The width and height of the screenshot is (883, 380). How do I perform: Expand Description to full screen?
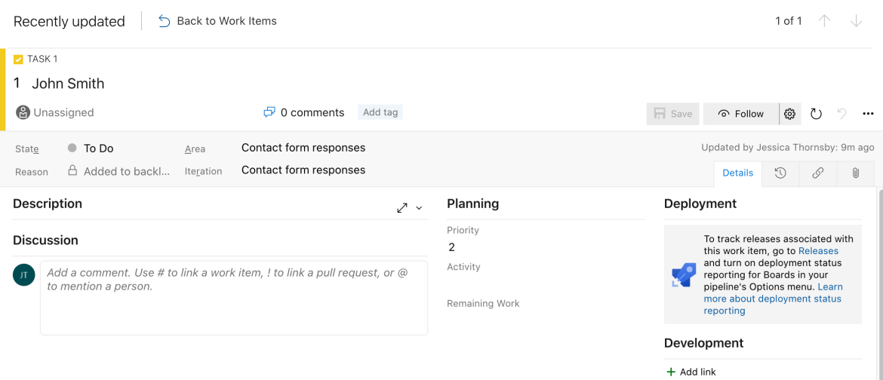[x=402, y=208]
